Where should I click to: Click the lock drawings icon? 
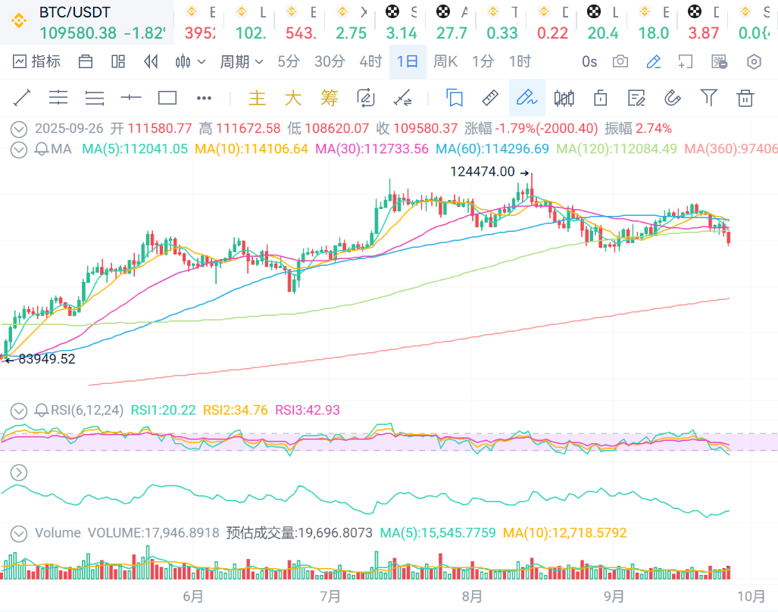[601, 98]
